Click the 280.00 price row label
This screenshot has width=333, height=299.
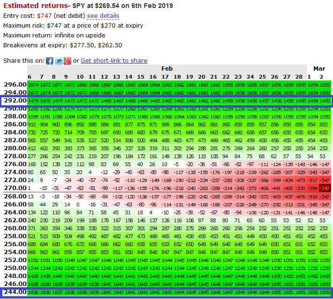[x=15, y=148]
